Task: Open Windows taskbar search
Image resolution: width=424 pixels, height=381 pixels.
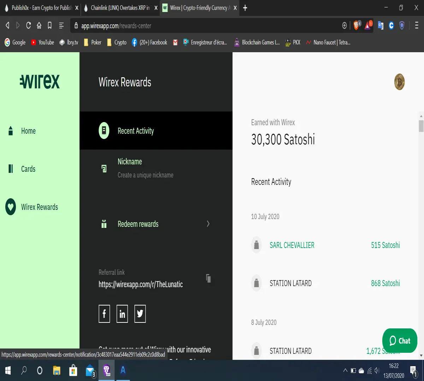Action: (x=24, y=370)
